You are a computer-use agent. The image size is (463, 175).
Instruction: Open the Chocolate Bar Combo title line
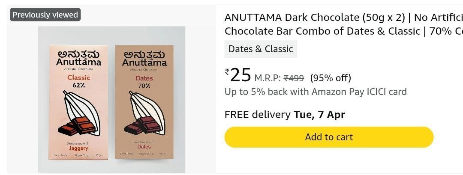tap(344, 31)
